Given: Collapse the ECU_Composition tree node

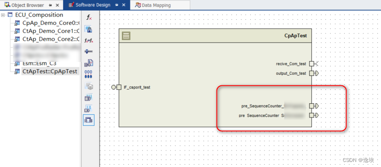Looking at the screenshot, I should (x=3, y=15).
